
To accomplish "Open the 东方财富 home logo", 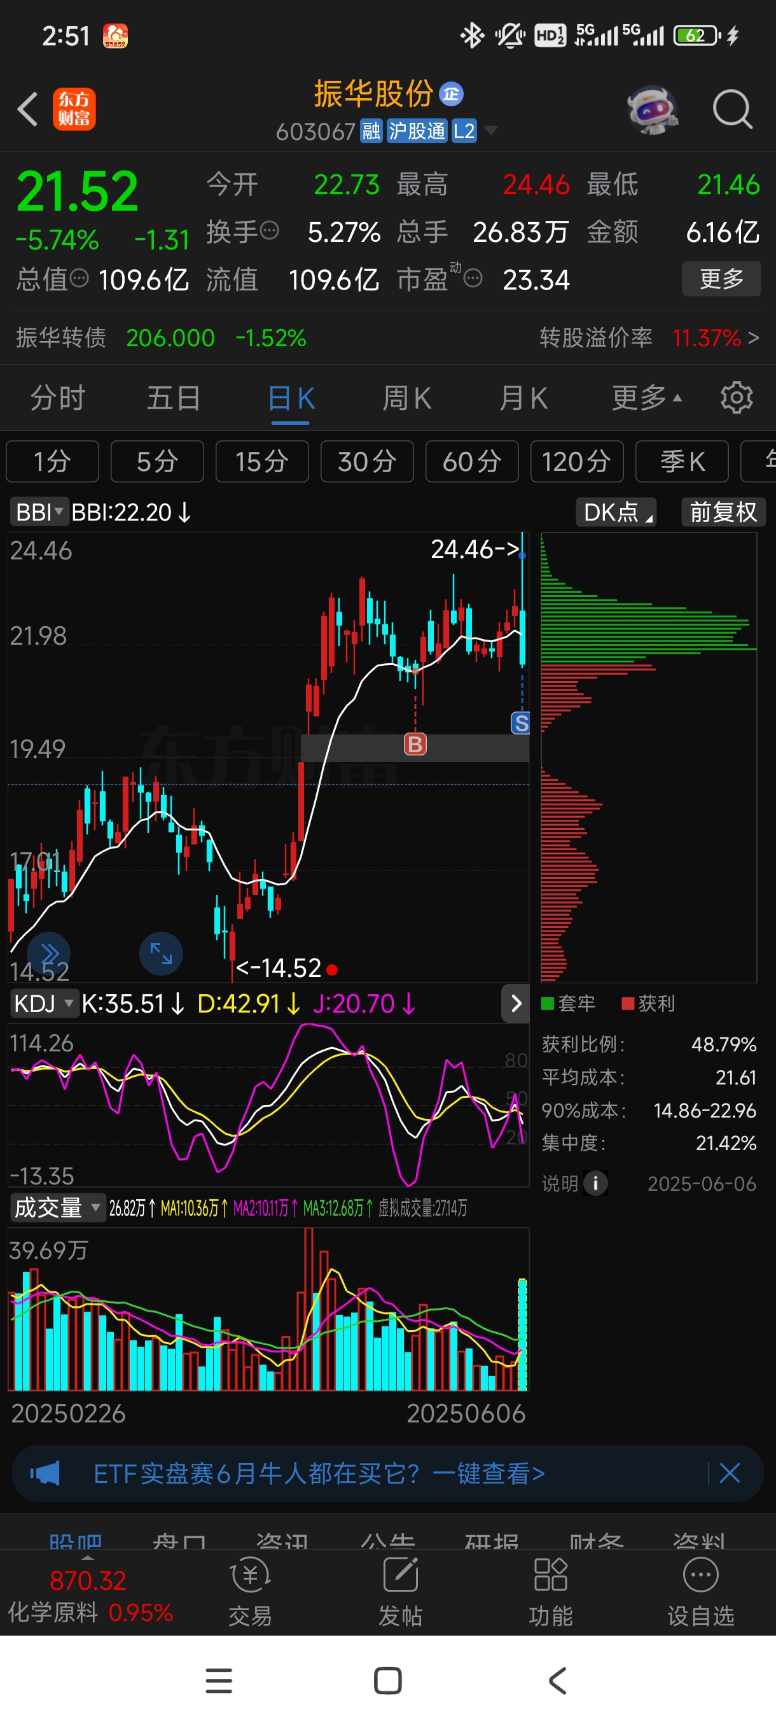I will point(74,109).
